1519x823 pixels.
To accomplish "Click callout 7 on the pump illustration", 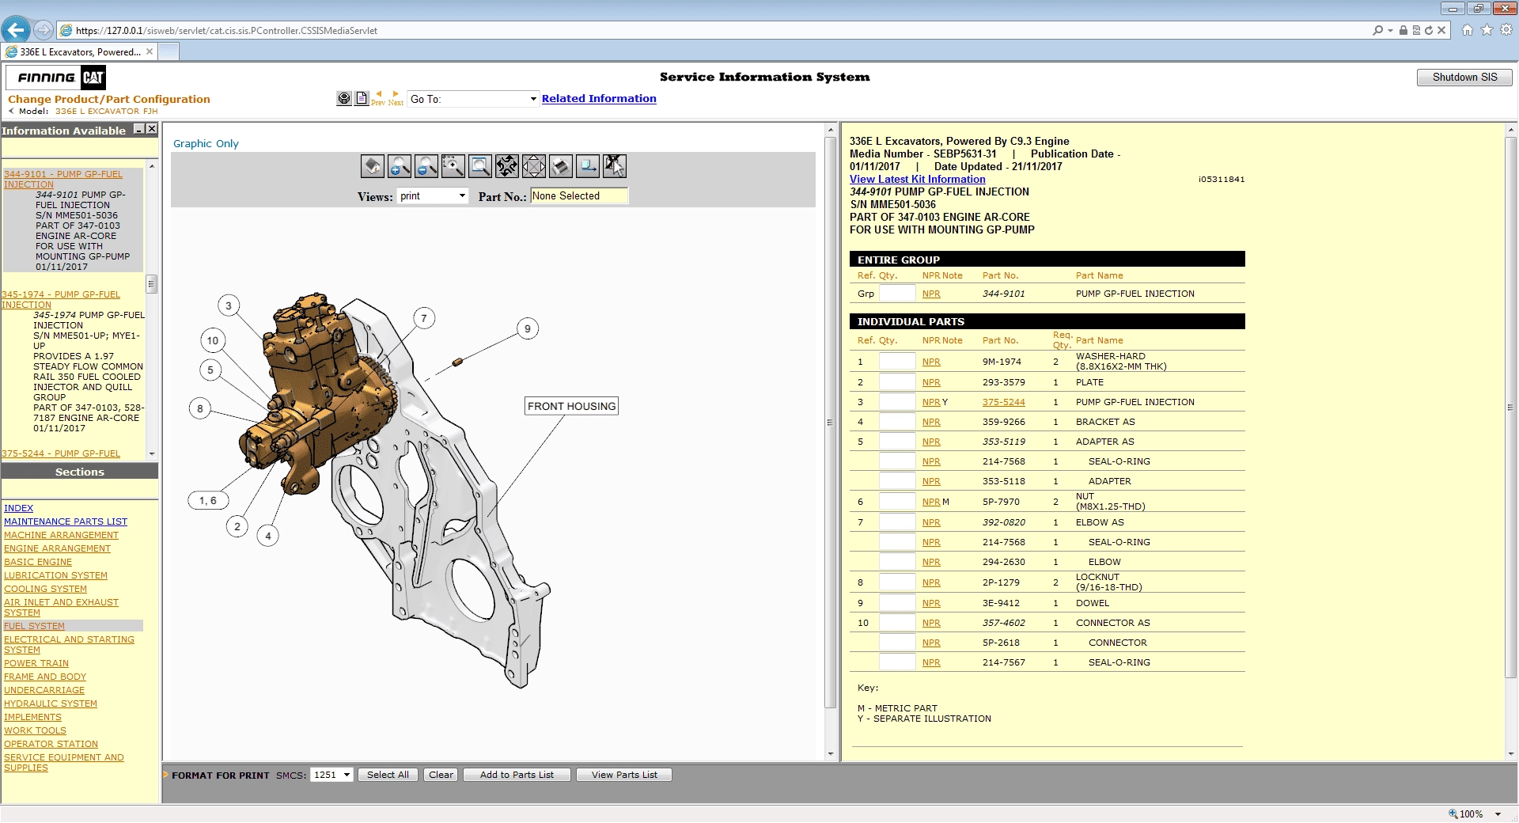I will 424,318.
